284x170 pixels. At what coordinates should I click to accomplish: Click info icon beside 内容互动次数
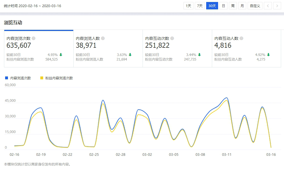172,38
